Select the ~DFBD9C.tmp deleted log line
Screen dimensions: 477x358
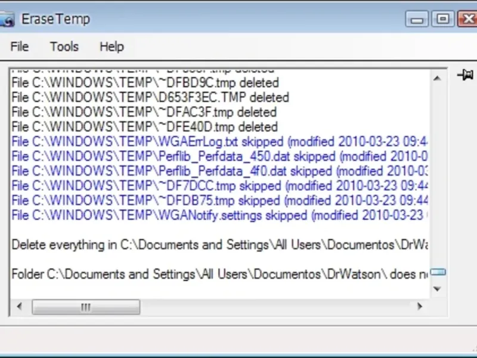pyautogui.click(x=145, y=83)
